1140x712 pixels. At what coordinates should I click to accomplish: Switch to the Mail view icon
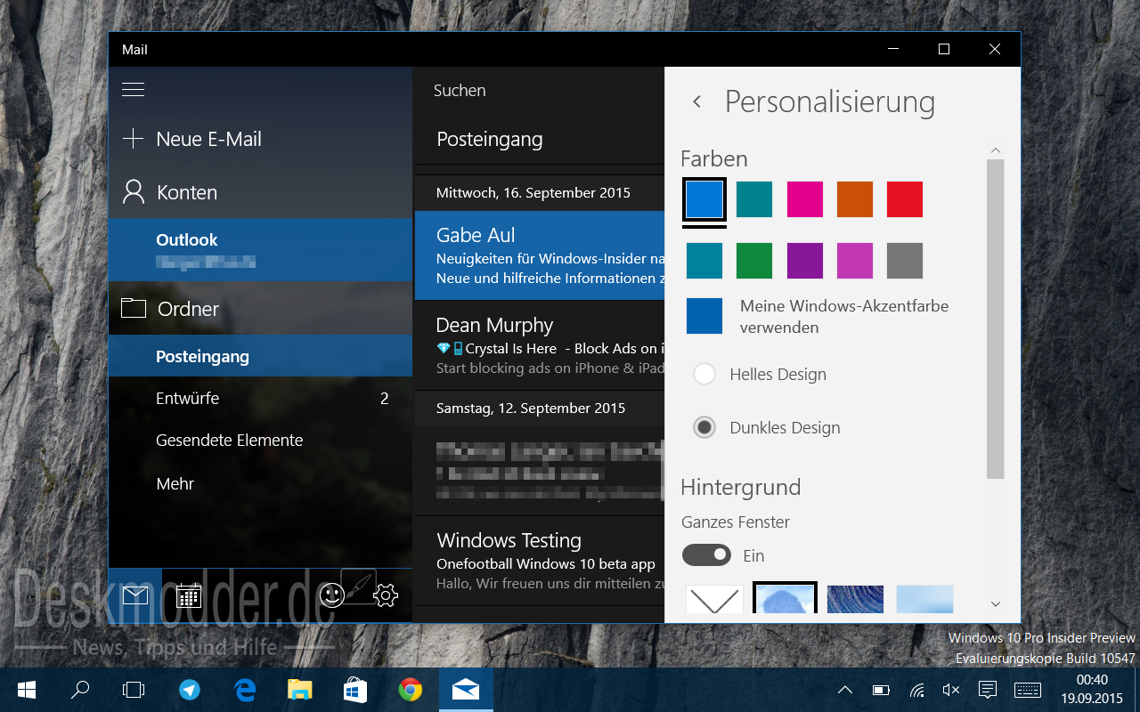click(x=135, y=595)
